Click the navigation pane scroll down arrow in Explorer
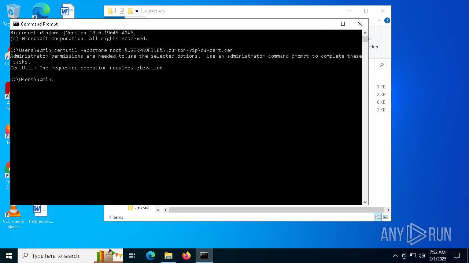This screenshot has width=469, height=263. pyautogui.click(x=158, y=210)
